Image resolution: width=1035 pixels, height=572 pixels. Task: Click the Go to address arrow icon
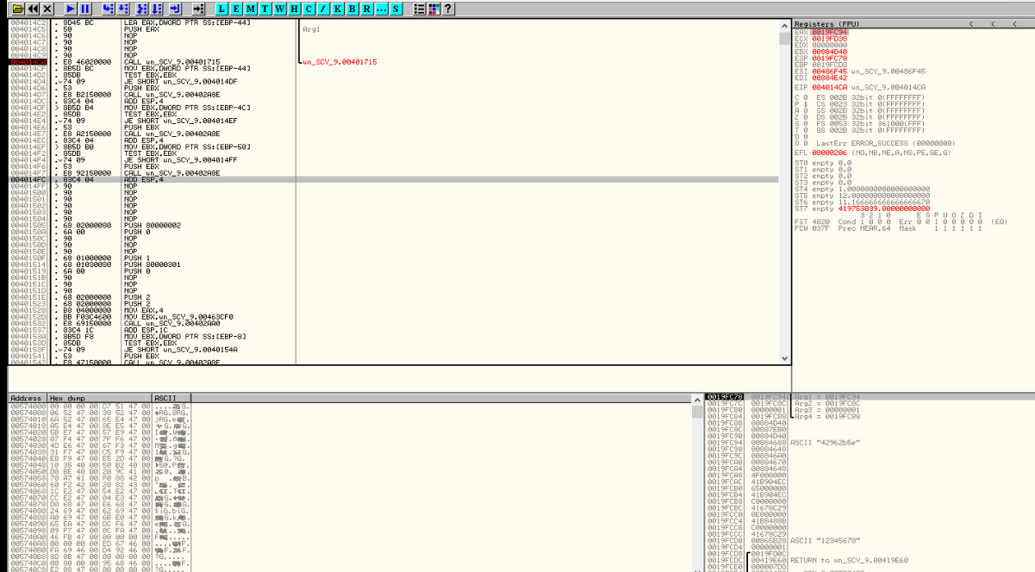click(198, 9)
